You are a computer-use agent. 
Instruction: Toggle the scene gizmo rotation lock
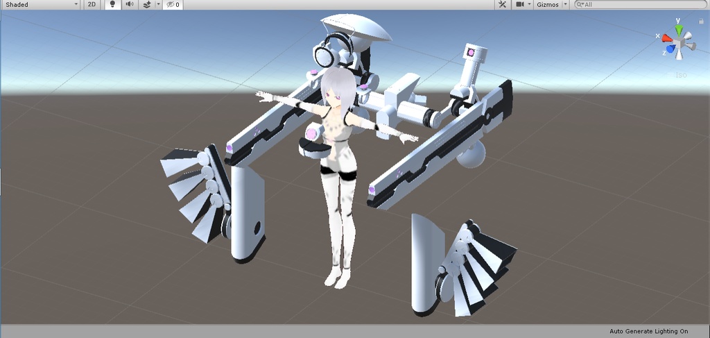[x=702, y=21]
